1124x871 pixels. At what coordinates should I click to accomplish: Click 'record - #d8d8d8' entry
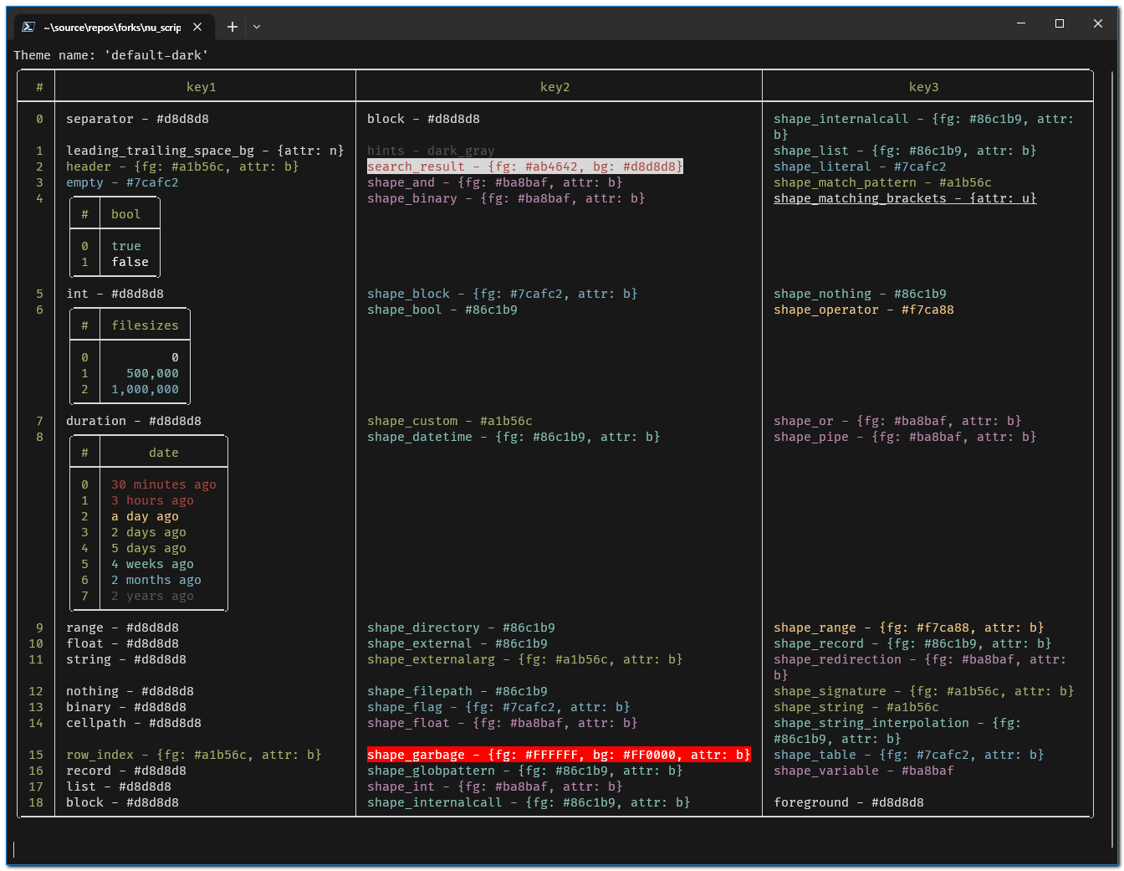[126, 771]
